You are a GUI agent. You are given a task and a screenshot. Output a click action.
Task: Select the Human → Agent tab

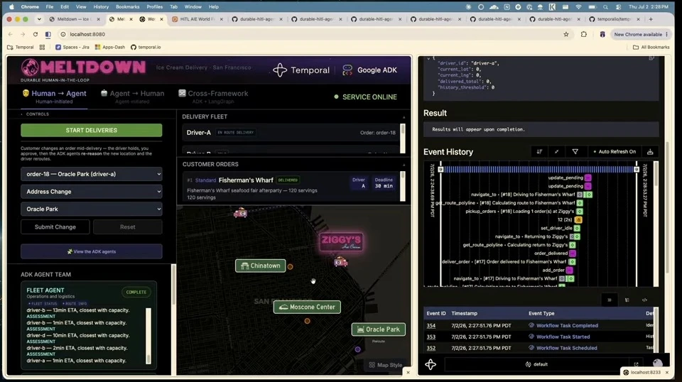point(55,97)
